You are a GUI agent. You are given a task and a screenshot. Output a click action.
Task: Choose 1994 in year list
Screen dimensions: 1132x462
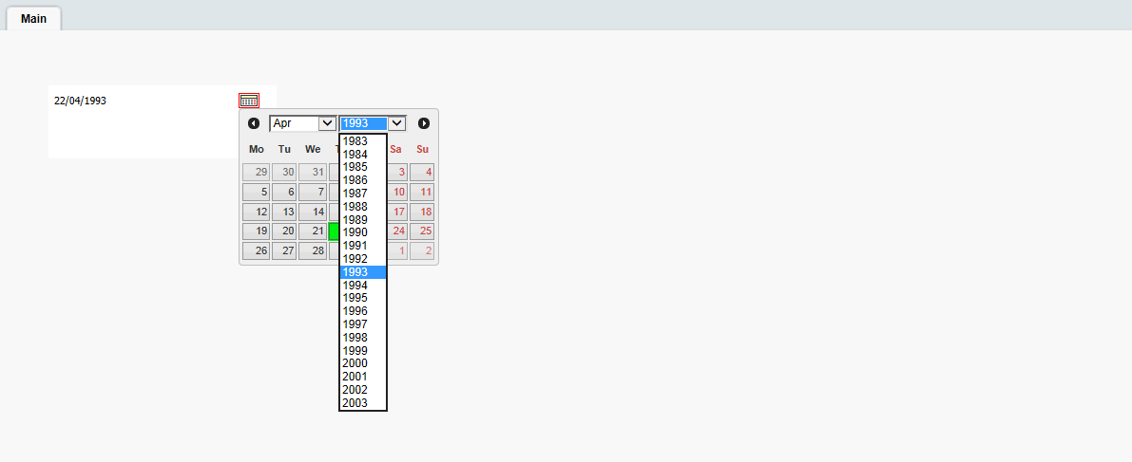[363, 285]
